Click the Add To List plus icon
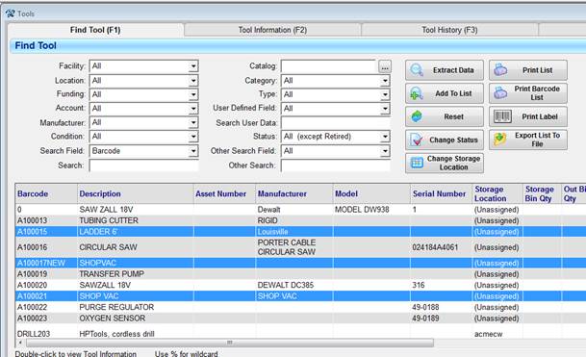Image resolution: width=586 pixels, height=357 pixels. click(x=417, y=93)
